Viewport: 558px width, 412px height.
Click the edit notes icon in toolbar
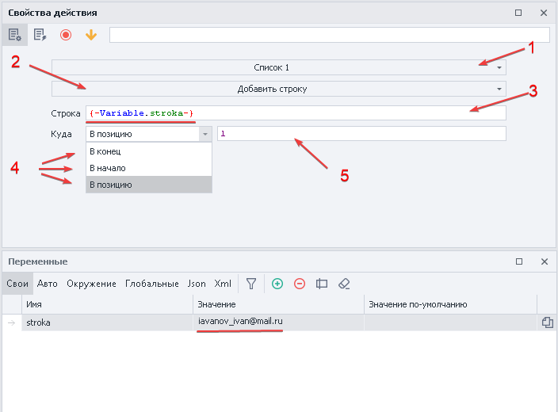40,35
